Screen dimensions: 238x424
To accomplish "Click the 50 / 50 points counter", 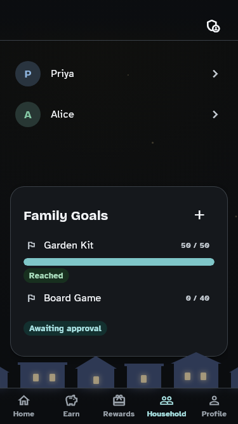I will (195, 245).
